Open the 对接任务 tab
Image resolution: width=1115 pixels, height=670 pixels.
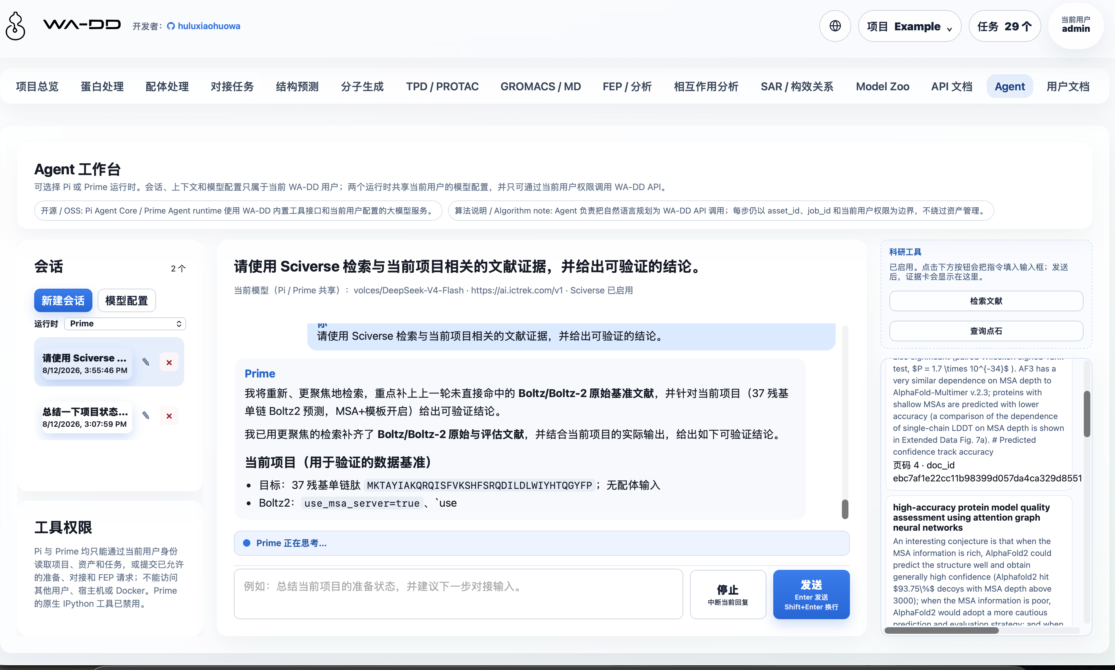coord(232,86)
